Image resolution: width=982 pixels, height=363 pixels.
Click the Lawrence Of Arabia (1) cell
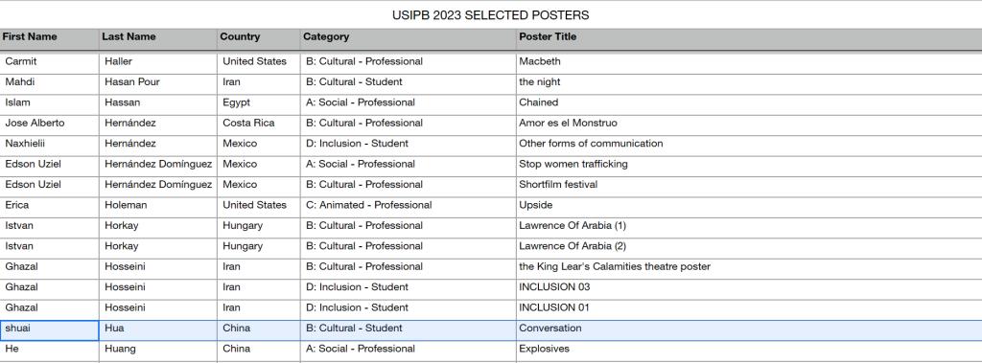[x=749, y=226]
